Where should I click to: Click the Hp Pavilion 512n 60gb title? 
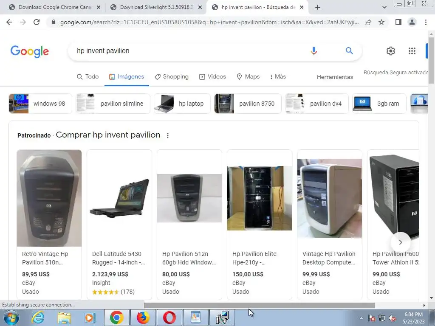pos(189,258)
